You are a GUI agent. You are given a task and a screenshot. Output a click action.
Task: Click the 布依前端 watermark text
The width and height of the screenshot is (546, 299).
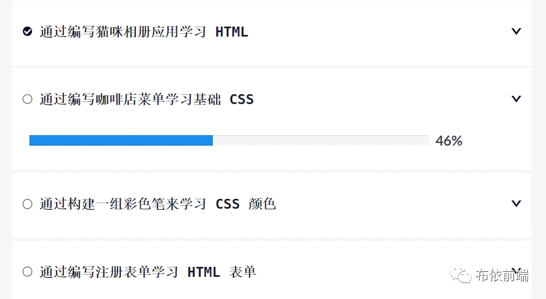pyautogui.click(x=502, y=275)
